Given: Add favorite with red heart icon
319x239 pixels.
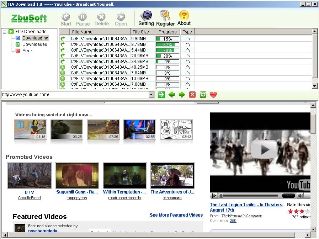Looking at the screenshot, I should [x=213, y=95].
